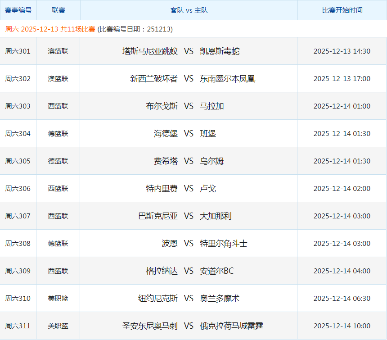
Task: Click home team 东南墨尔本凤凰
Action: [x=228, y=79]
